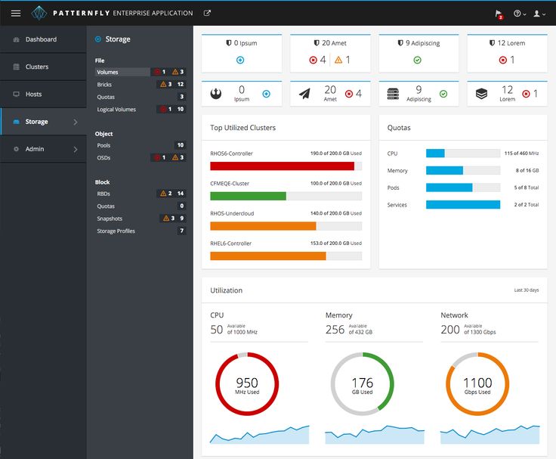This screenshot has width=556, height=459.
Task: Click the CPU sparkline area chart
Action: pos(260,434)
